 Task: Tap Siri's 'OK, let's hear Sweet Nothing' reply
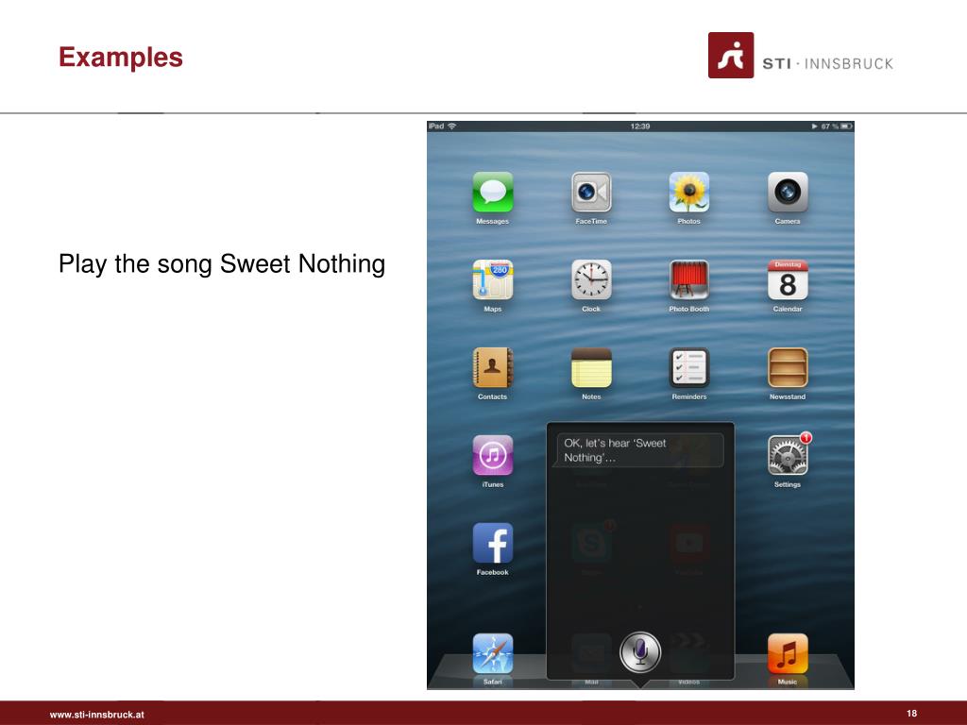coord(639,450)
